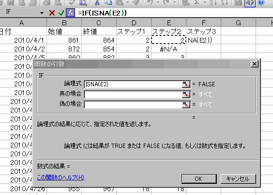Open the Name Box function dropdown arrow

pos(42,13)
